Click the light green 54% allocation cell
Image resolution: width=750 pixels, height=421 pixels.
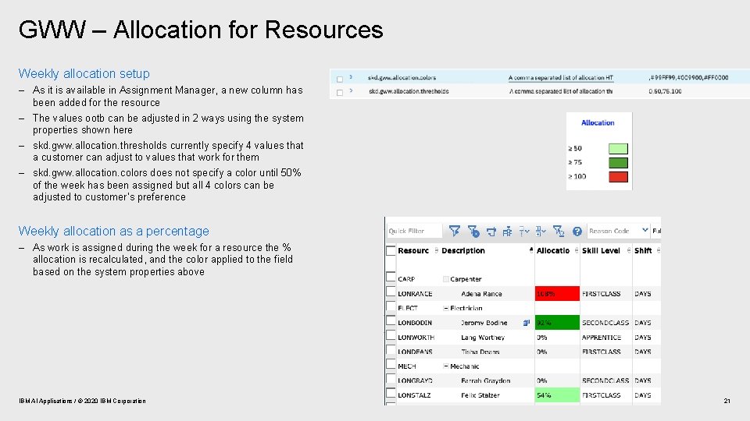coord(557,395)
